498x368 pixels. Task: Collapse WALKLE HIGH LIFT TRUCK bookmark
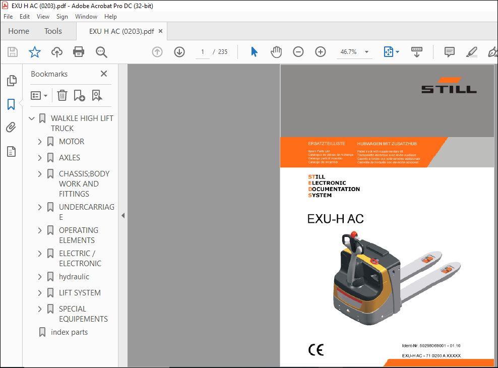pyautogui.click(x=31, y=118)
